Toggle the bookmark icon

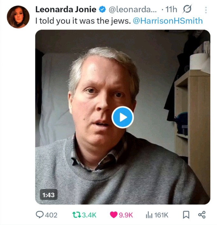click(x=186, y=215)
